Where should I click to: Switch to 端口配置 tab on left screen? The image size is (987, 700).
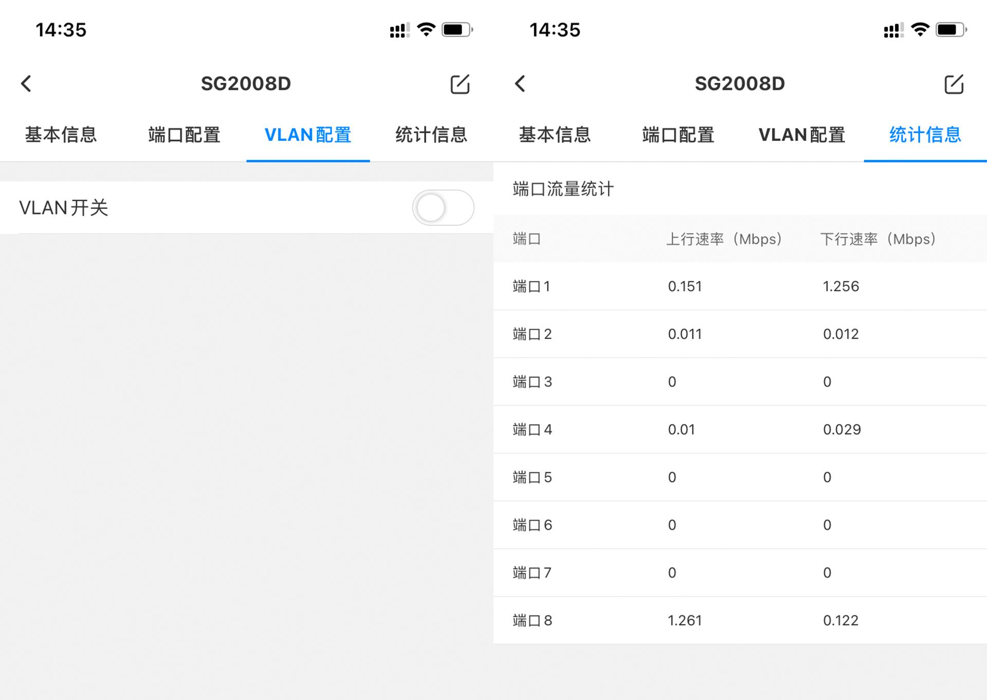pos(184,135)
